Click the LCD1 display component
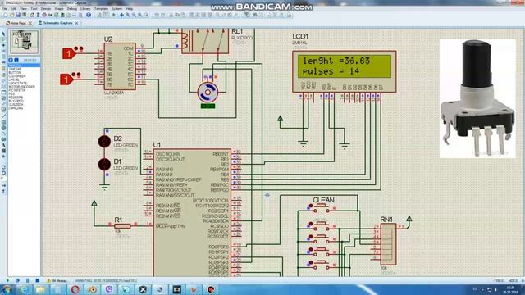 (x=345, y=71)
